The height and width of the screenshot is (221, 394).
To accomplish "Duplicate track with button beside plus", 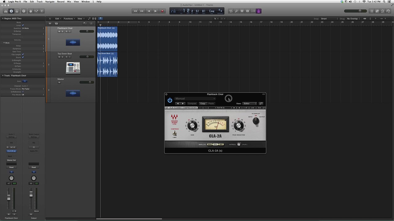I will (56, 23).
